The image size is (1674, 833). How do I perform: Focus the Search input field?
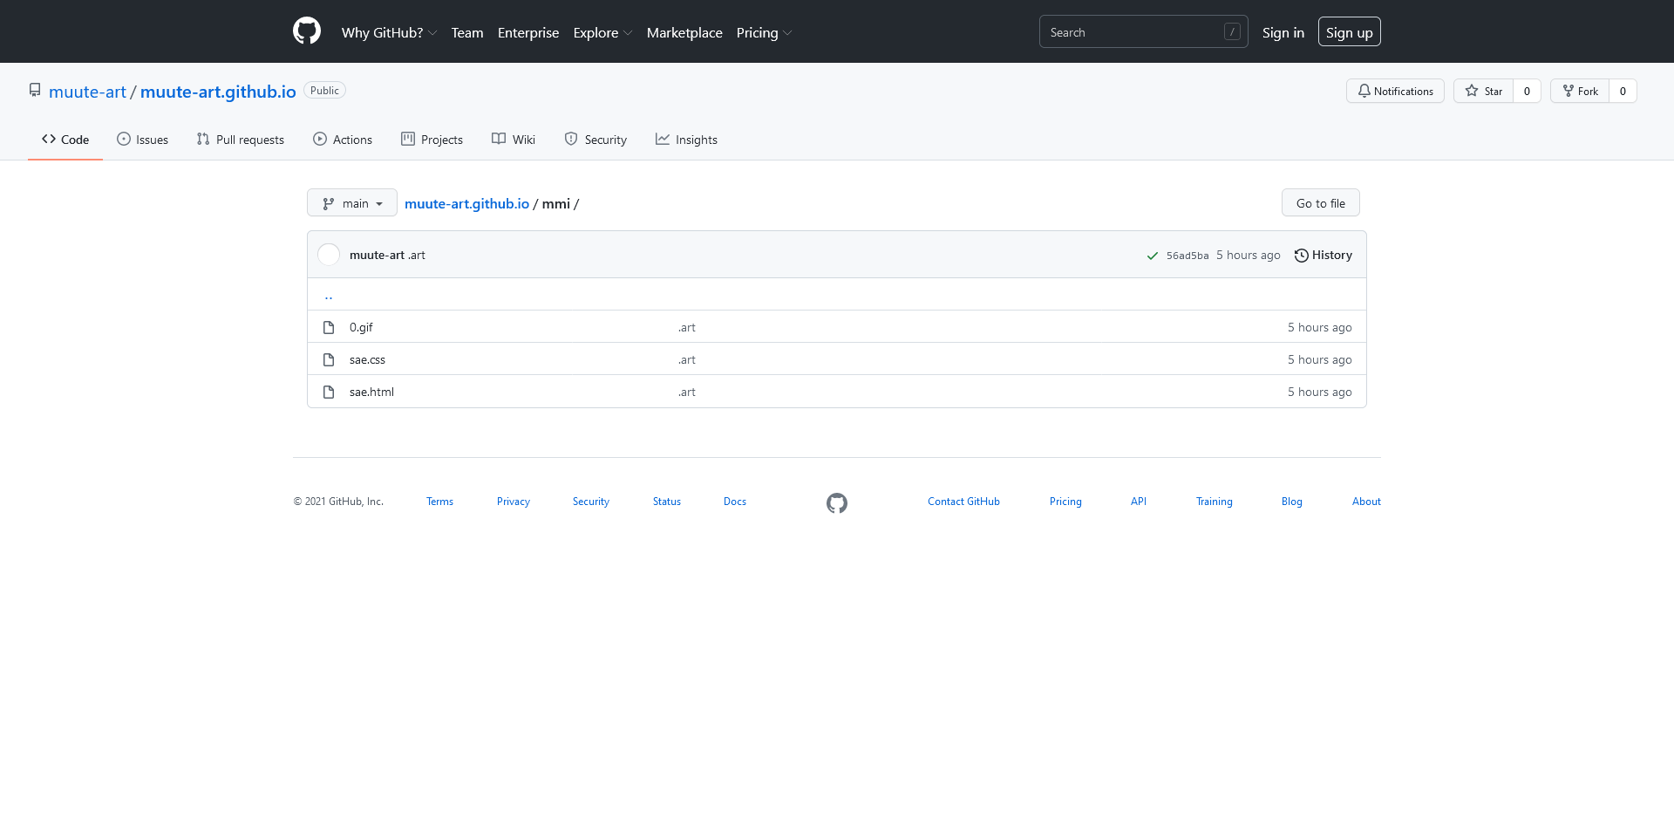coord(1144,32)
